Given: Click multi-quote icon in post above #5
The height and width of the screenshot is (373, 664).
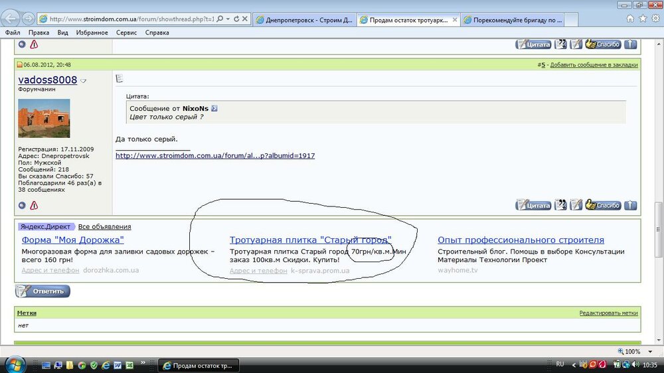Looking at the screenshot, I should [x=560, y=44].
